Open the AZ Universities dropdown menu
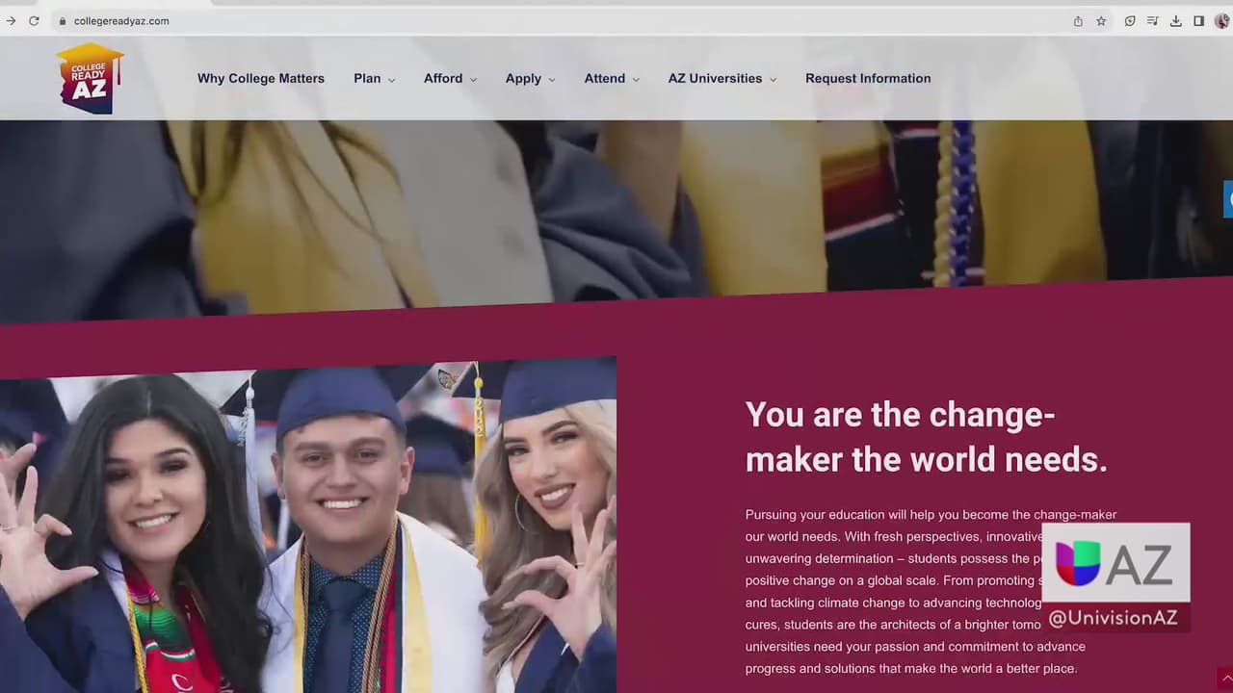The height and width of the screenshot is (693, 1233). (x=722, y=79)
